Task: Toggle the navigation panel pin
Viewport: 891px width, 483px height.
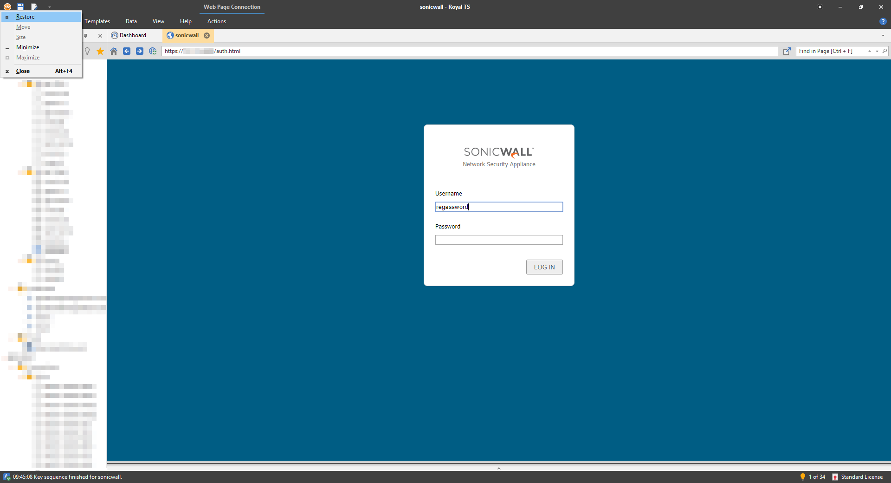Action: pyautogui.click(x=86, y=36)
